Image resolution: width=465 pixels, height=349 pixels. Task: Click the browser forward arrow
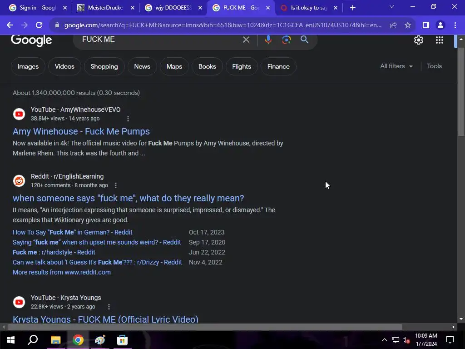25,25
